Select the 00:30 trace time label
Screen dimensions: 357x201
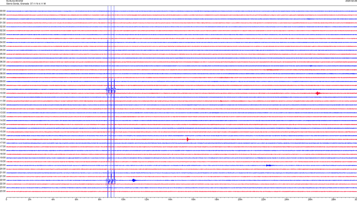click(x=3, y=15)
